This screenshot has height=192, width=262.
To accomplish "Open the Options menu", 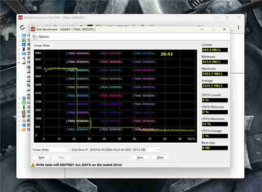I will [44, 37].
